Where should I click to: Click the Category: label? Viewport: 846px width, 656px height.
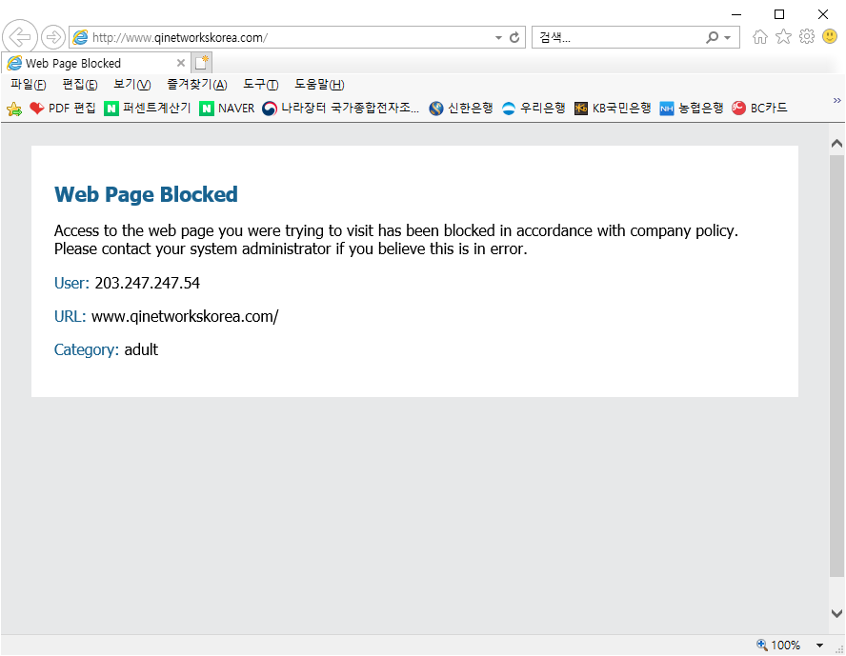click(87, 349)
